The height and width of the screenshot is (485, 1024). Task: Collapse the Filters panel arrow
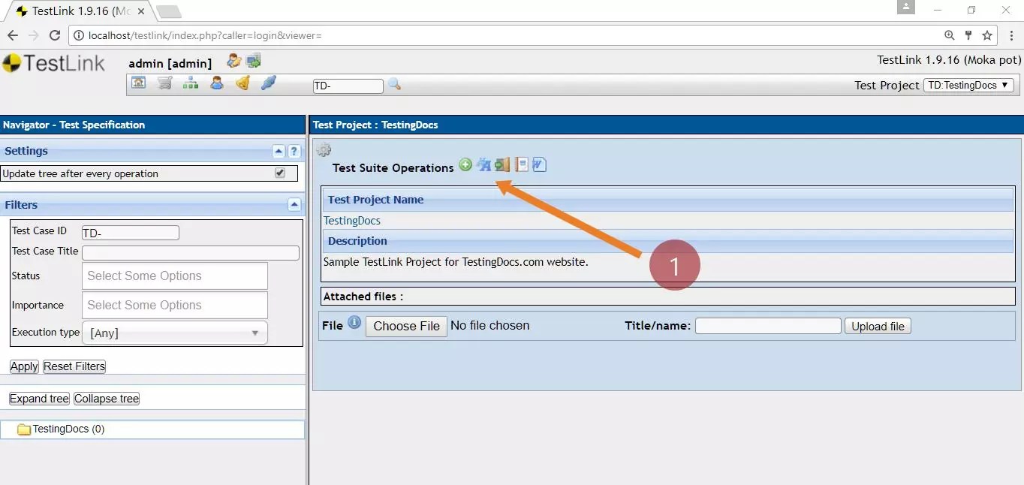point(294,205)
